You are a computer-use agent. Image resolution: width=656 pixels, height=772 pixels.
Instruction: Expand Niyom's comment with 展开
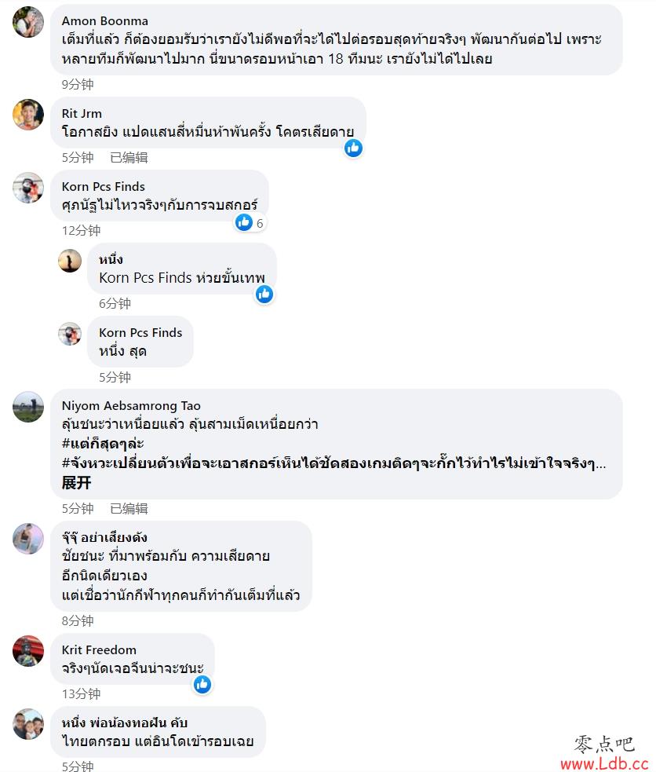click(76, 482)
